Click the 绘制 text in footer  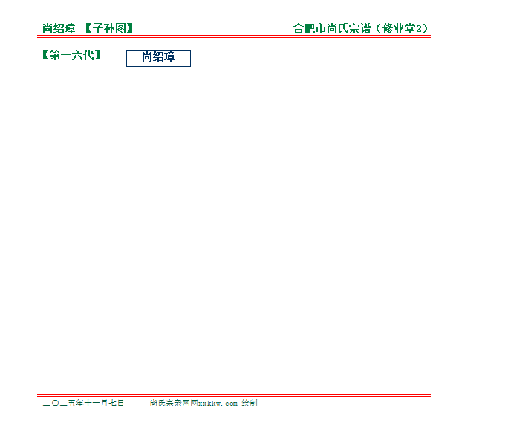click(250, 404)
